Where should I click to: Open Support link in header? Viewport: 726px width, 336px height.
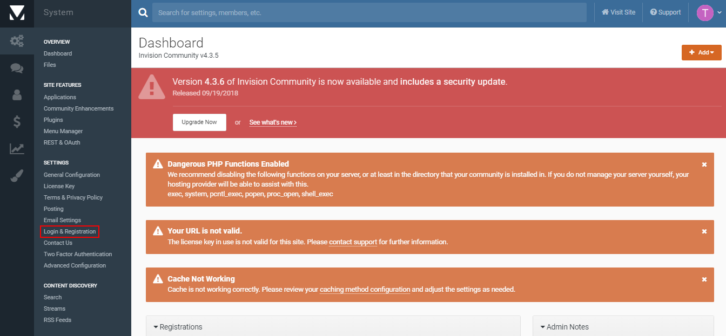[665, 12]
